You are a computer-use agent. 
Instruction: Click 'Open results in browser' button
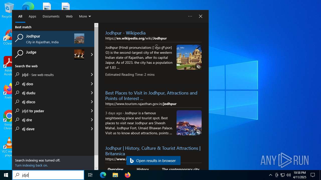pos(153,160)
